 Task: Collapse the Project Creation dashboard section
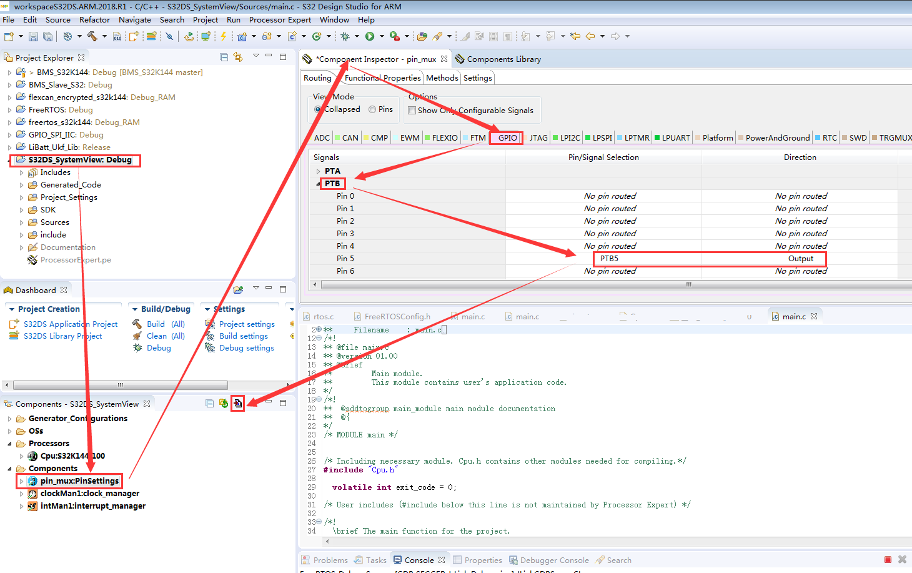[x=11, y=309]
